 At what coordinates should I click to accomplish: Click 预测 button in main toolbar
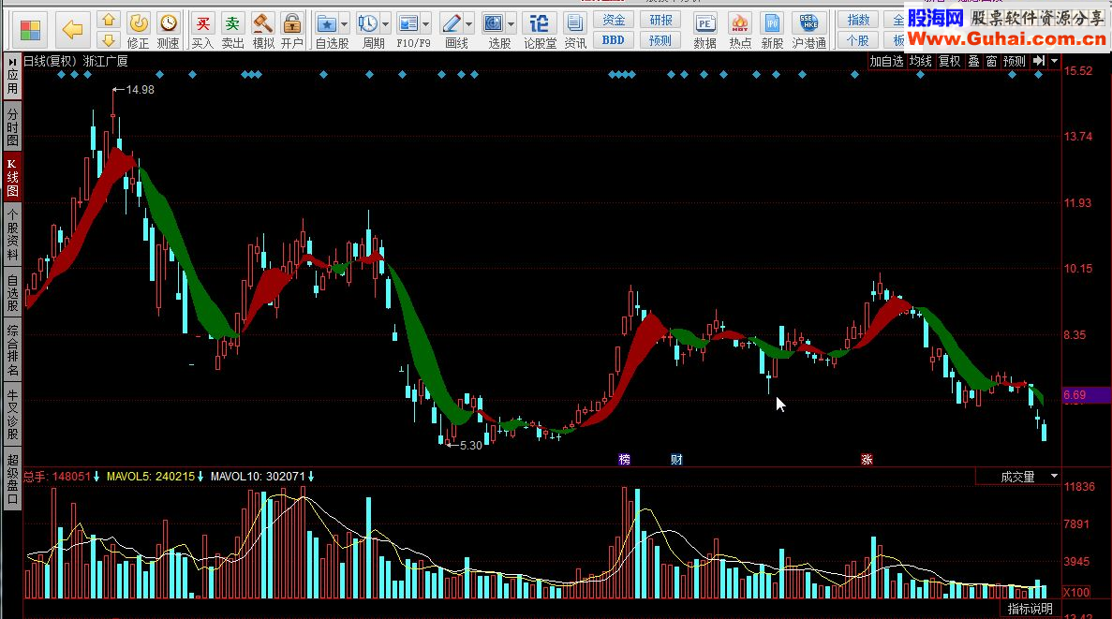point(660,40)
